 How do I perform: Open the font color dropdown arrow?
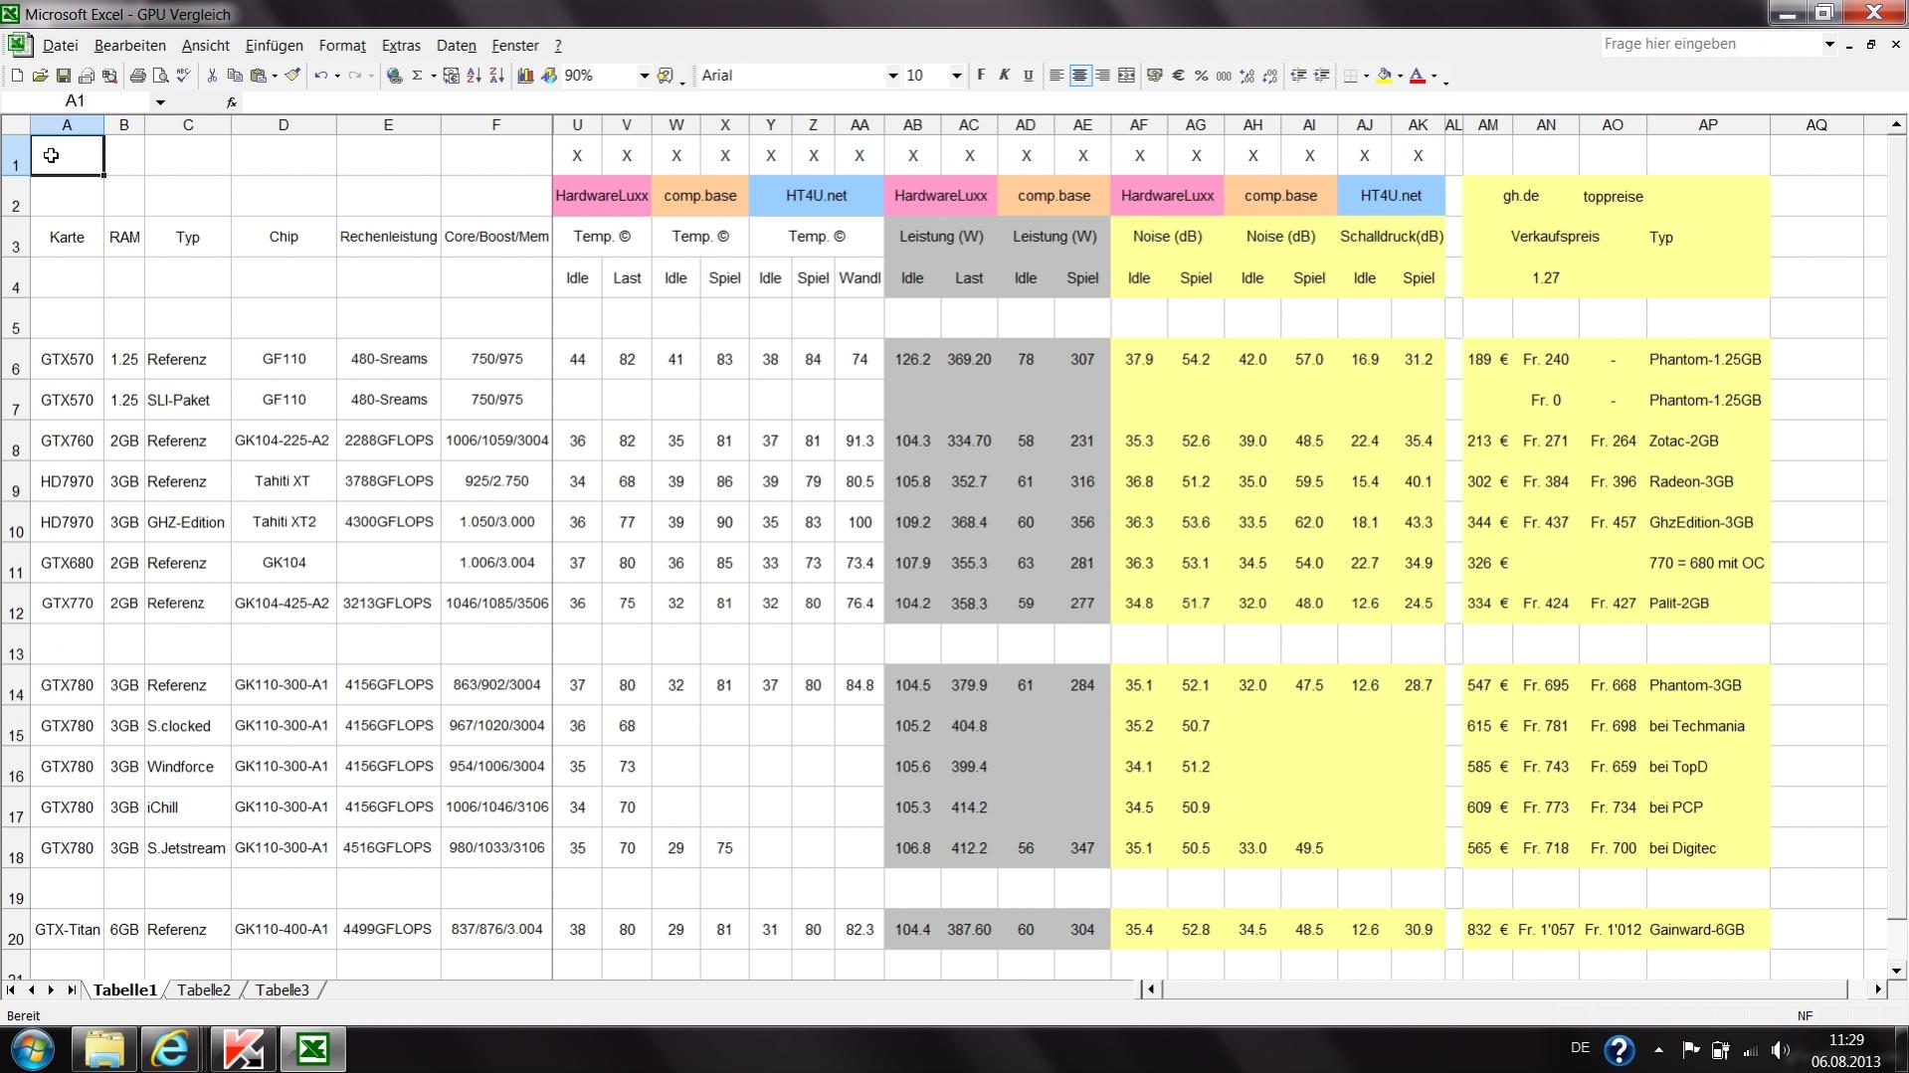1433,76
